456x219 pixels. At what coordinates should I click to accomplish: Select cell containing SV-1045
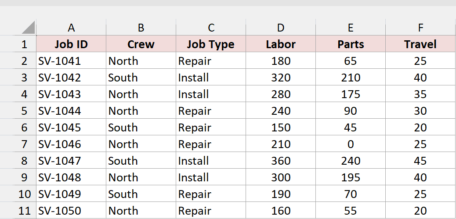pyautogui.click(x=71, y=127)
